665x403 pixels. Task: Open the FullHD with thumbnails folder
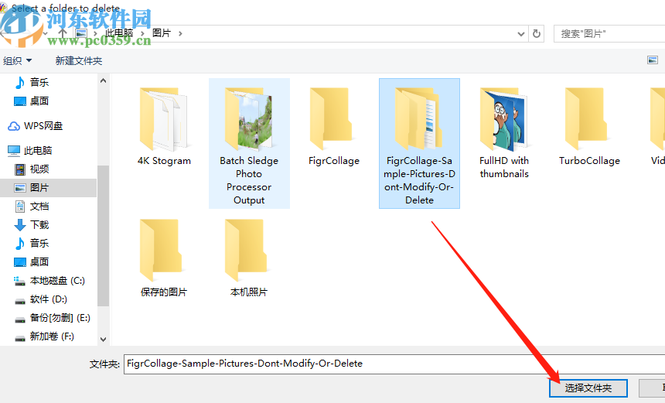[x=504, y=132]
